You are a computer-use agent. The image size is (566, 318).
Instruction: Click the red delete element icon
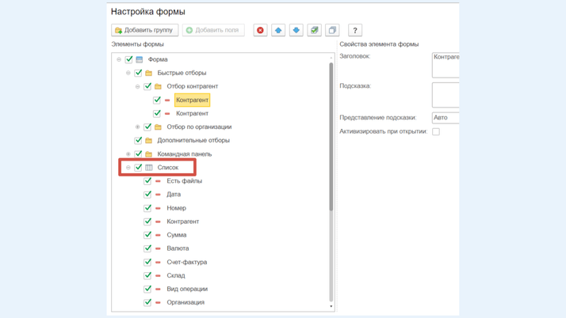point(260,30)
